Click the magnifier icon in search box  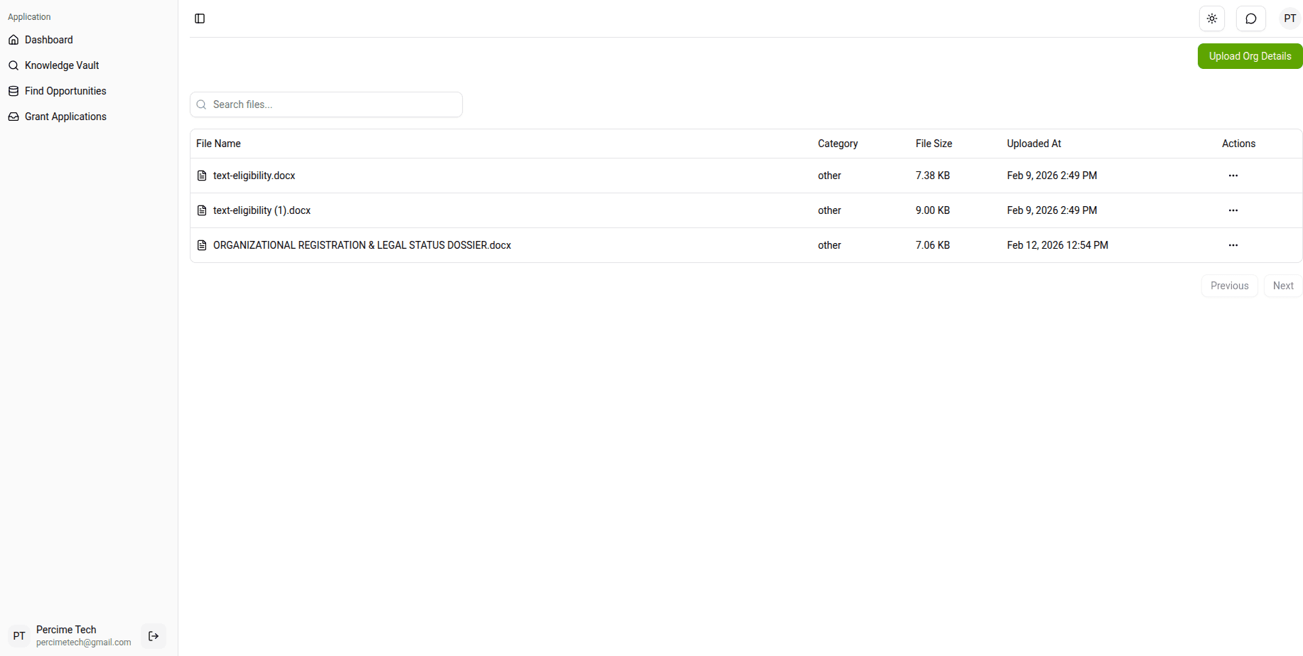point(201,104)
